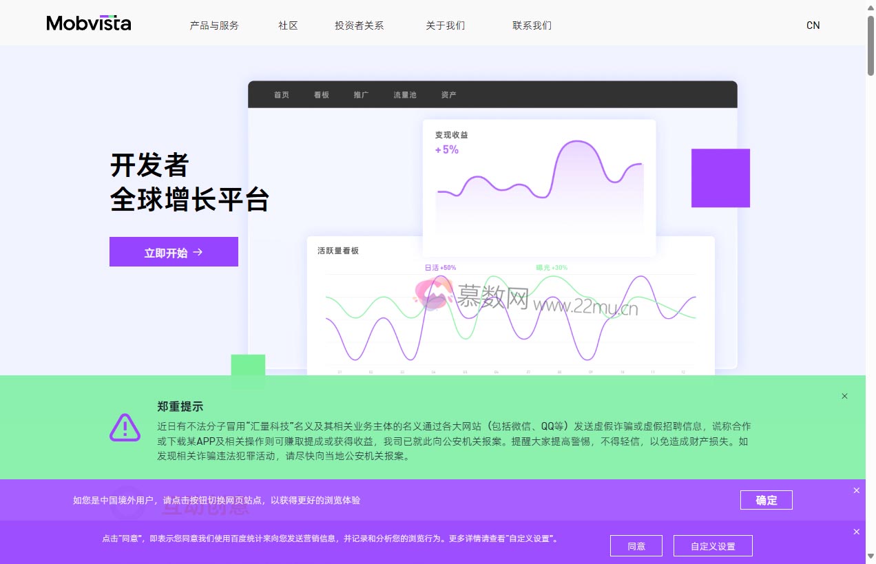Close the overseas user notice bar
The height and width of the screenshot is (564, 876).
[856, 490]
